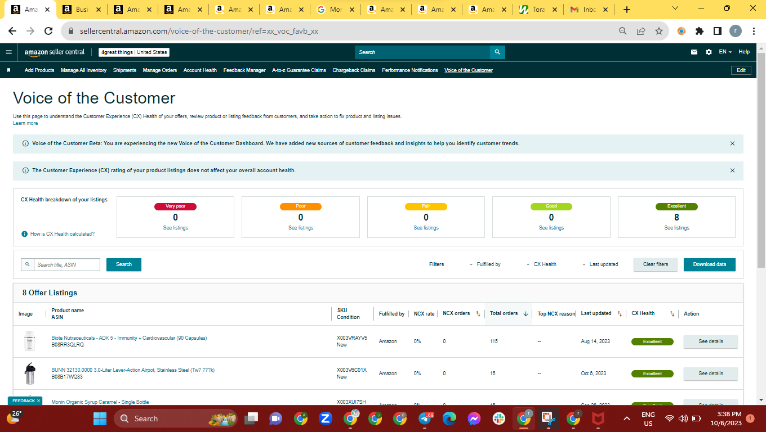Toggle the Chrome side panel icon

pos(718,31)
